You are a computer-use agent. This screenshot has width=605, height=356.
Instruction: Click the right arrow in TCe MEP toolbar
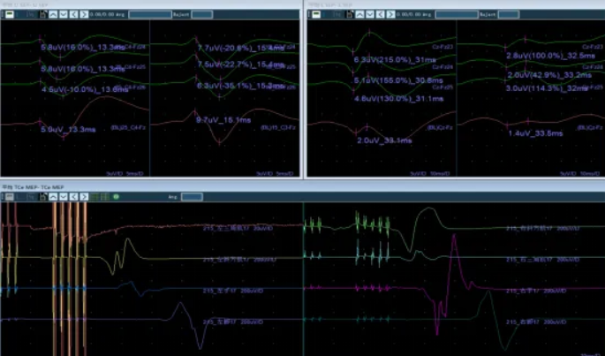84,196
